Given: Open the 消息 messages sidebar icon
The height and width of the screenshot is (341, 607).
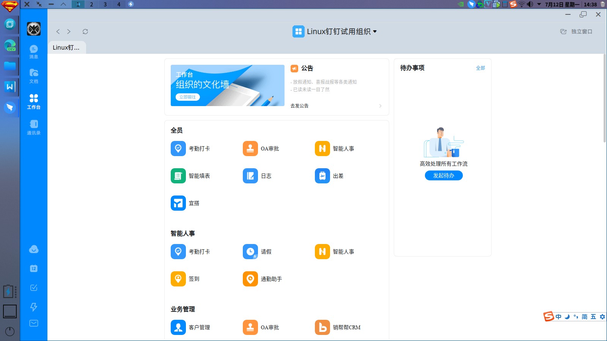Looking at the screenshot, I should pyautogui.click(x=34, y=51).
